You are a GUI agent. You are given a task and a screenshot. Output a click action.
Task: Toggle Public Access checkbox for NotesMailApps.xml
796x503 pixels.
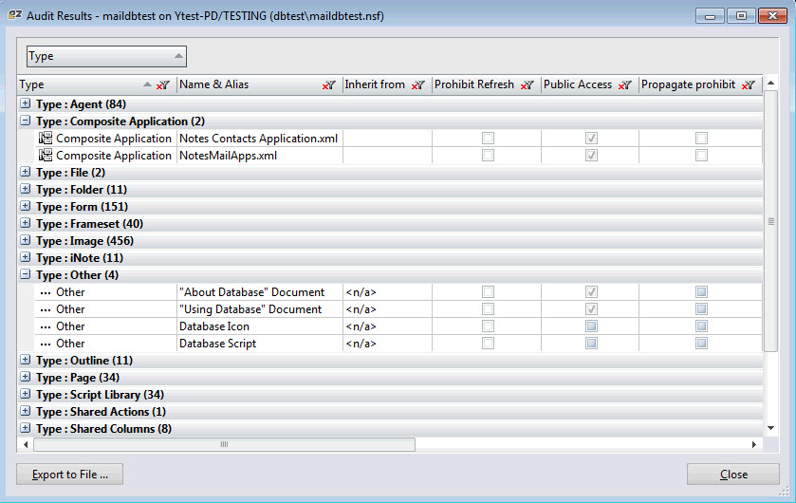coord(591,156)
